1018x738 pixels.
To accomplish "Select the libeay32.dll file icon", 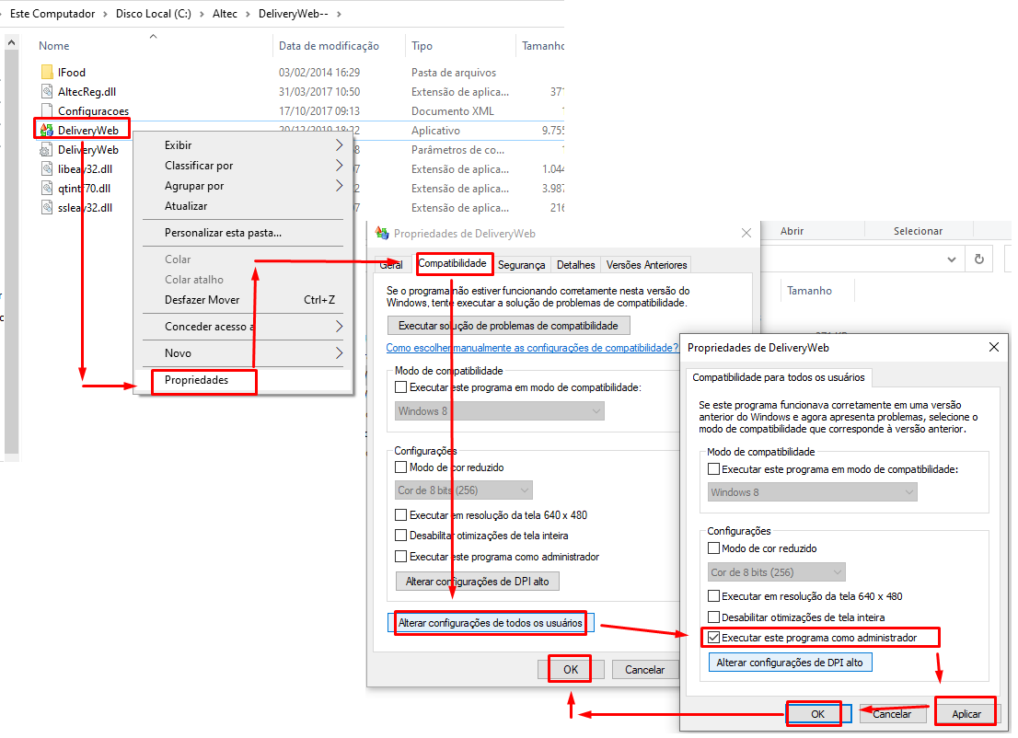I will tap(47, 168).
